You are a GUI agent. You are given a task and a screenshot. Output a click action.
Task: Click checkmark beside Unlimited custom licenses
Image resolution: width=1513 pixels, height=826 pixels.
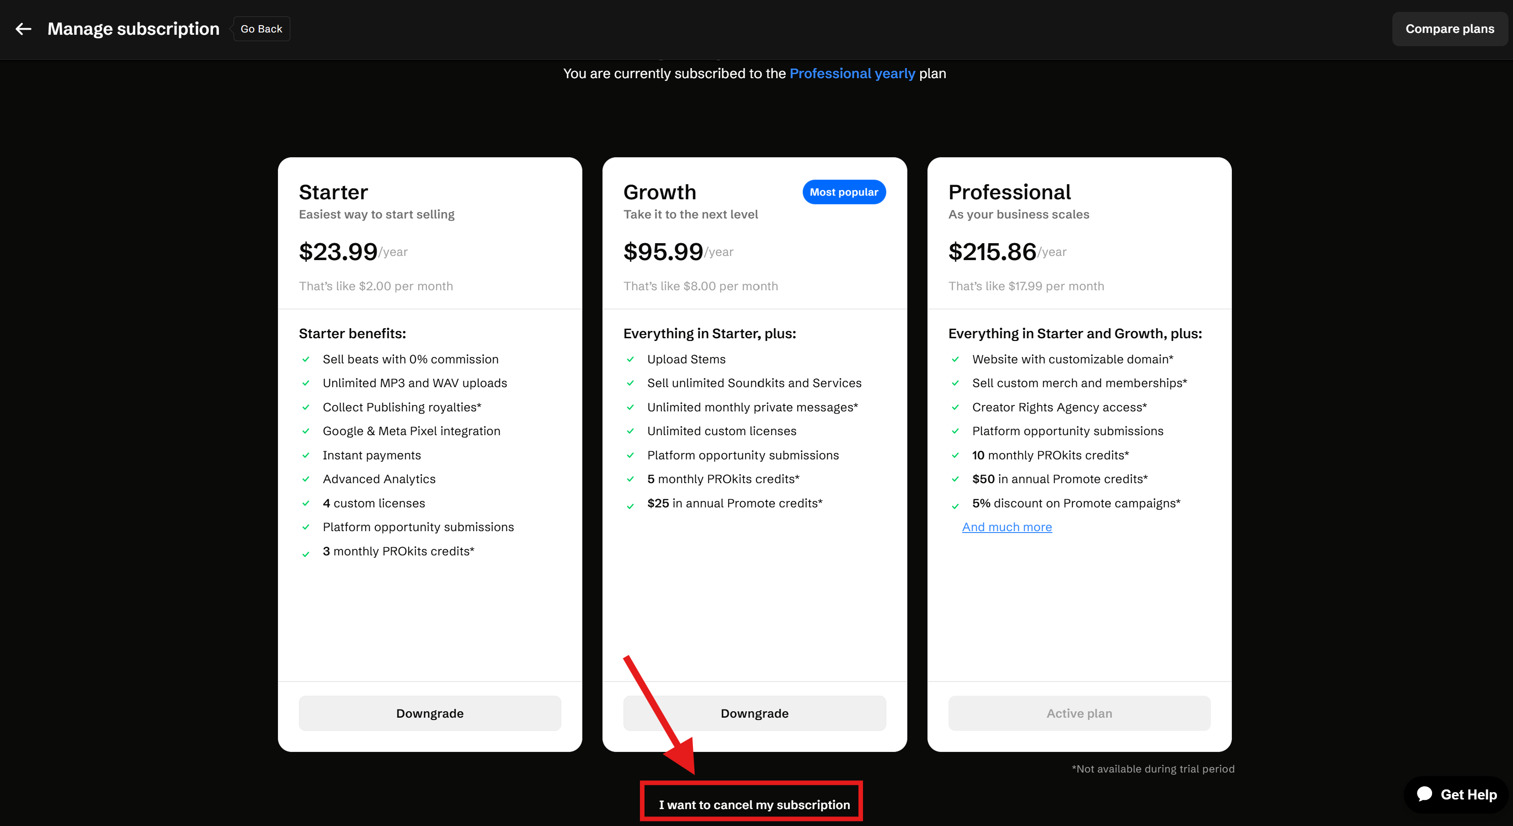[630, 431]
